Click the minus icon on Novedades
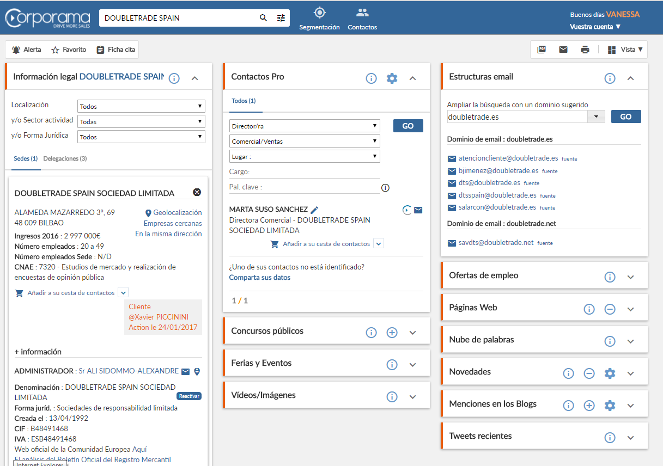Image resolution: width=663 pixels, height=466 pixels. point(589,373)
